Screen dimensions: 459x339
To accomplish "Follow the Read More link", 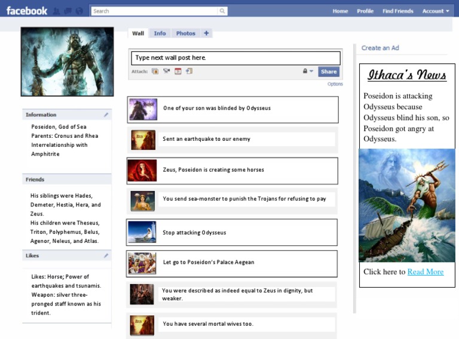I will point(426,272).
